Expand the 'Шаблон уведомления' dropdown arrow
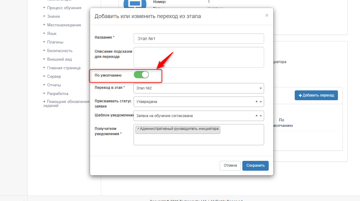This screenshot has width=360, height=201. click(x=261, y=116)
